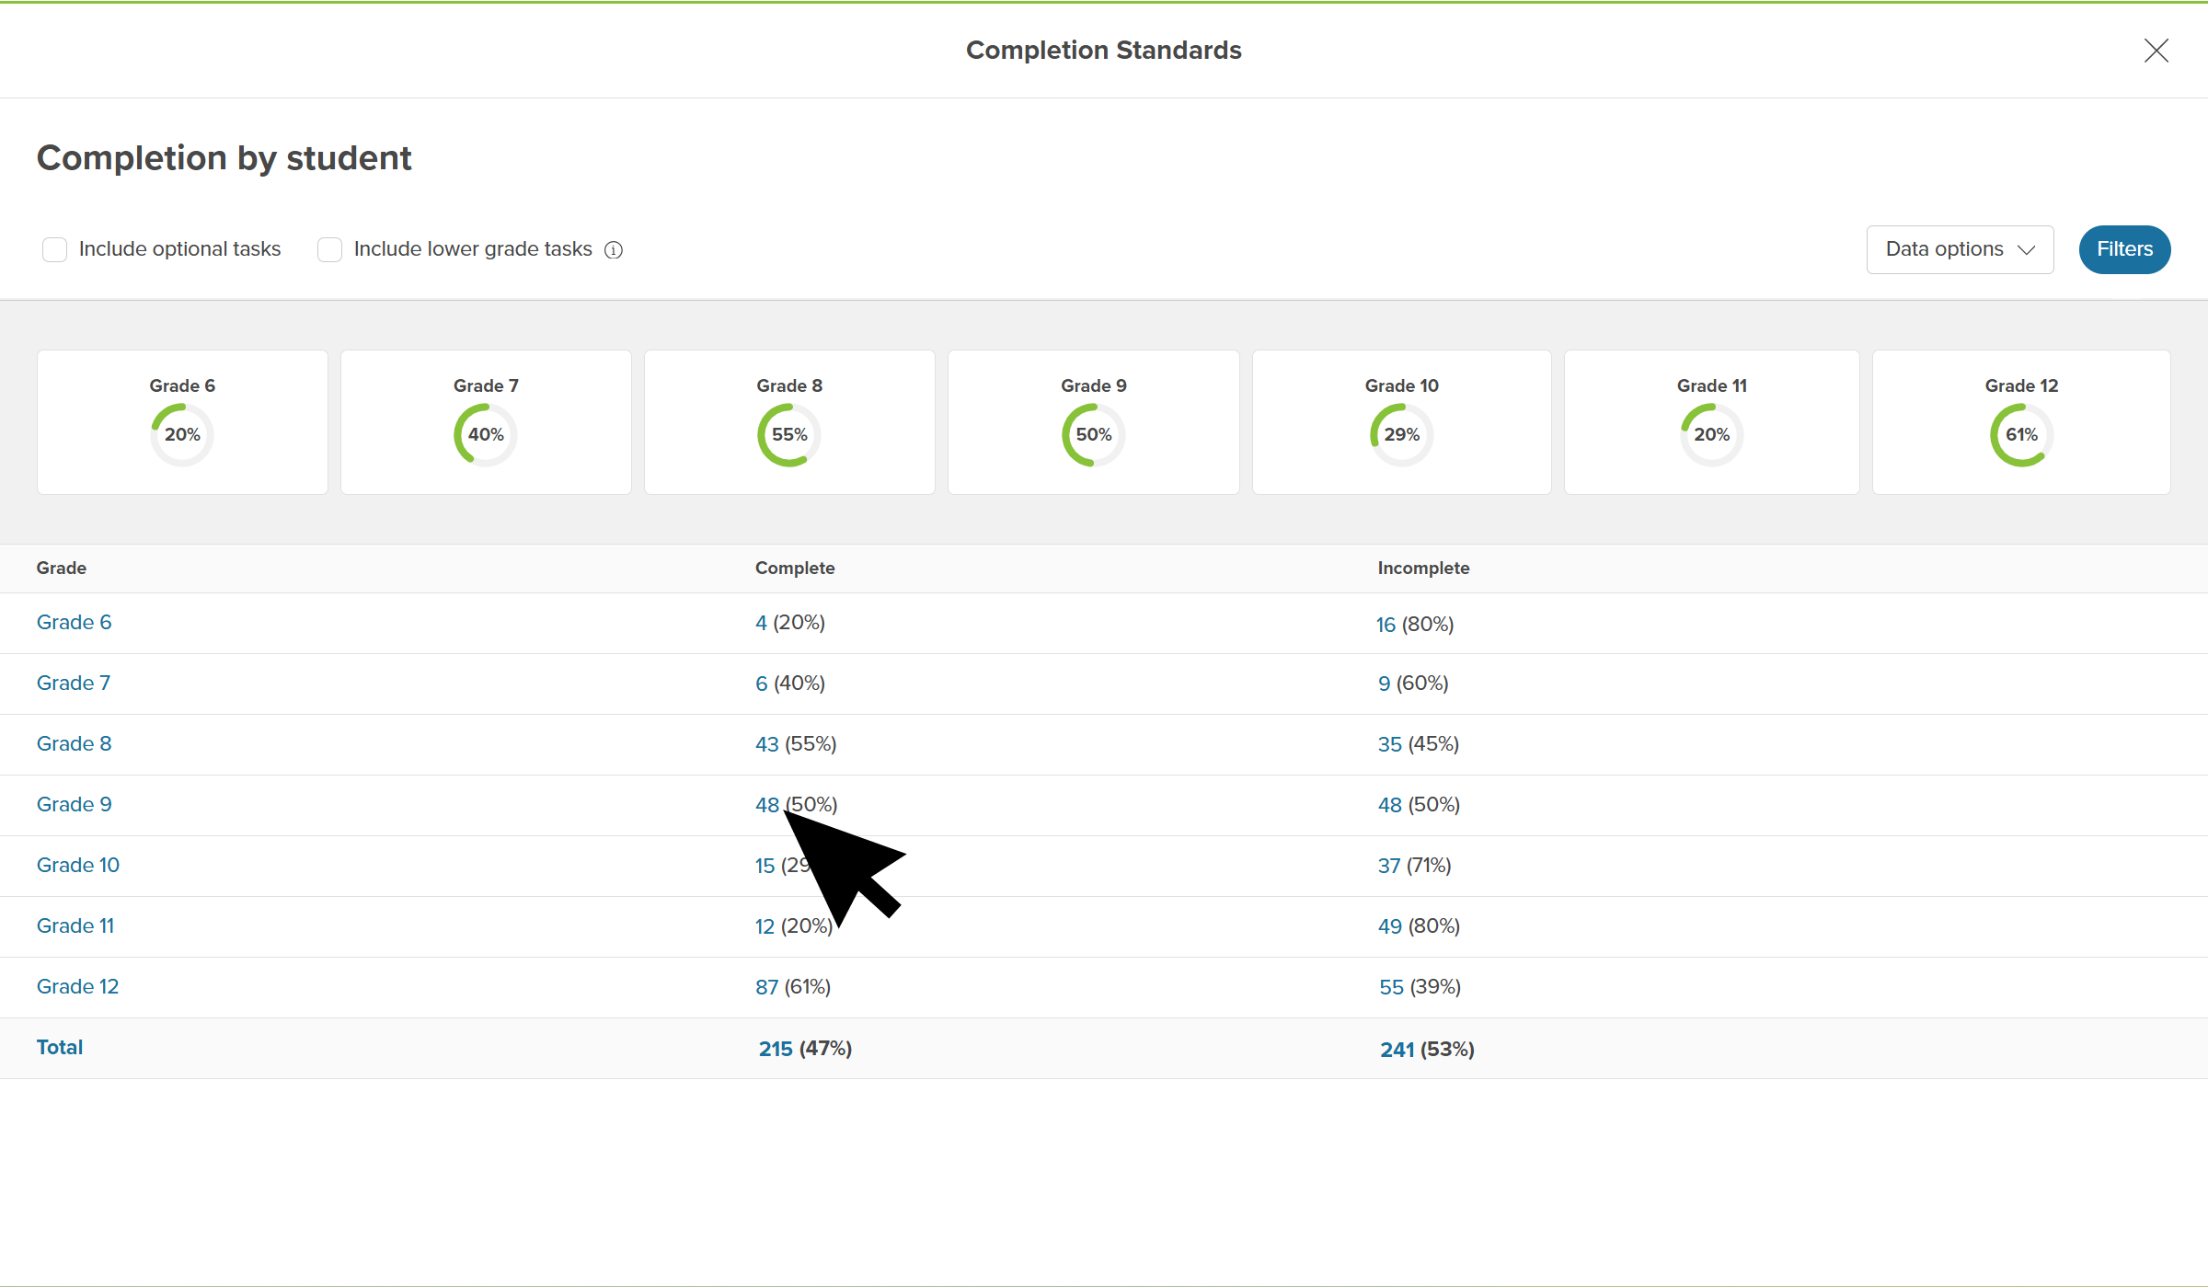Click the Grade 12 61% progress ring
Image resolution: width=2208 pixels, height=1287 pixels.
(2021, 434)
